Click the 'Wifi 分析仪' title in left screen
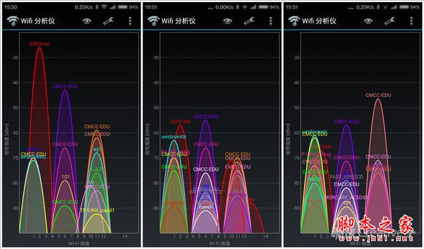The width and height of the screenshot is (424, 249). click(38, 21)
